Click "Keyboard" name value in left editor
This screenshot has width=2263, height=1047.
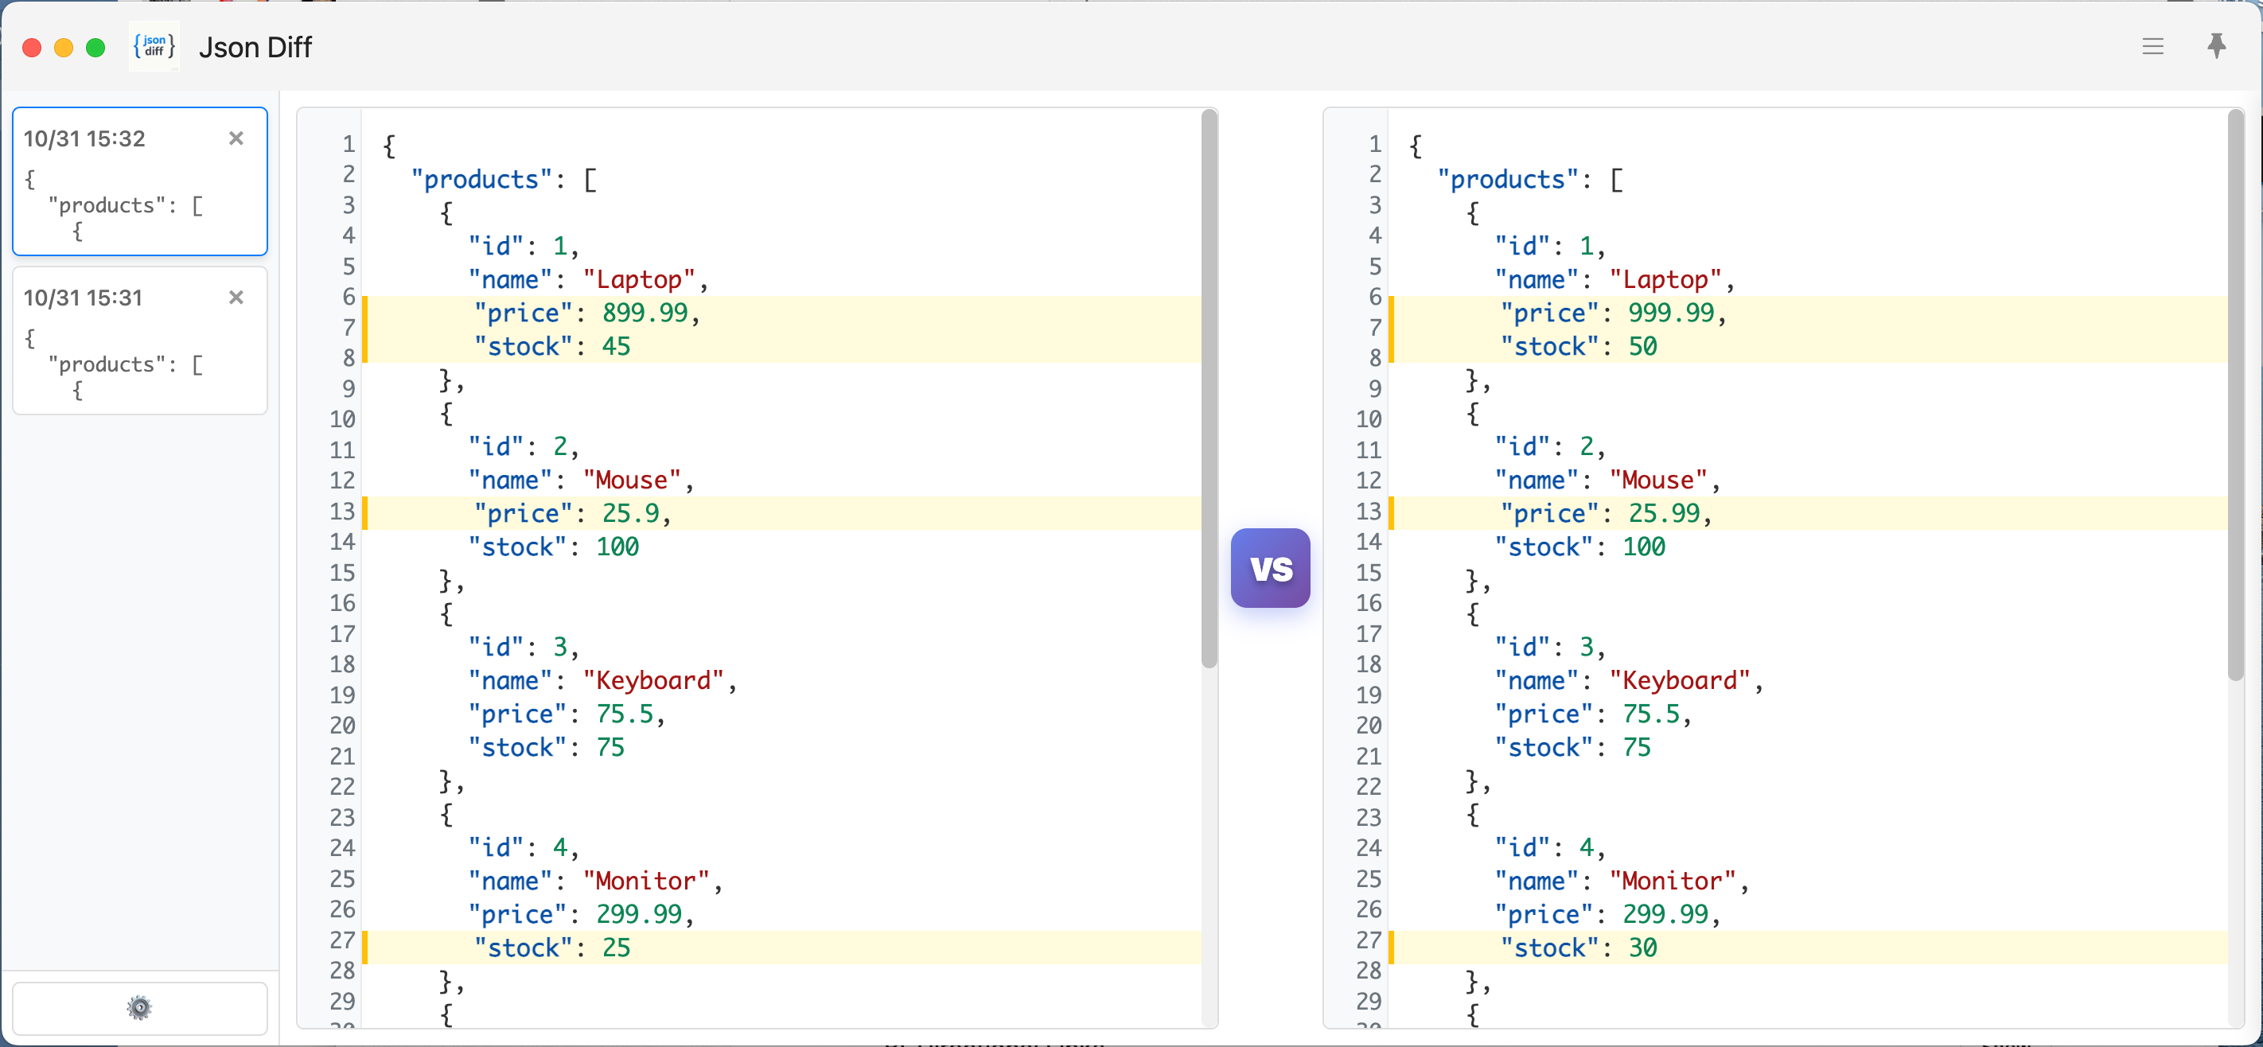click(x=652, y=681)
